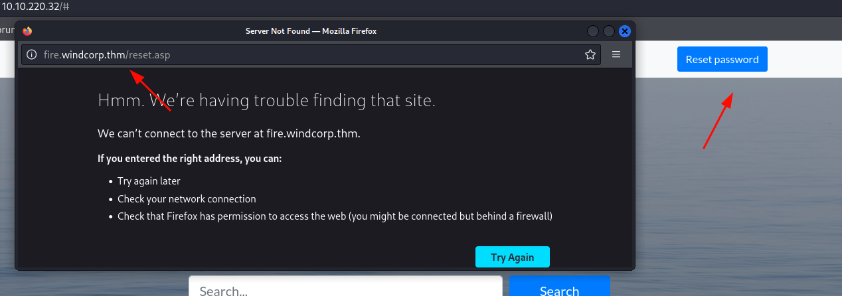Show site information via the info icon
Viewport: 842px width, 296px height.
[31, 54]
